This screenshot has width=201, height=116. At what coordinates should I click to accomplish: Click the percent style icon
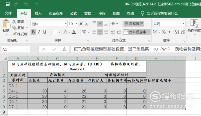coord(164,32)
